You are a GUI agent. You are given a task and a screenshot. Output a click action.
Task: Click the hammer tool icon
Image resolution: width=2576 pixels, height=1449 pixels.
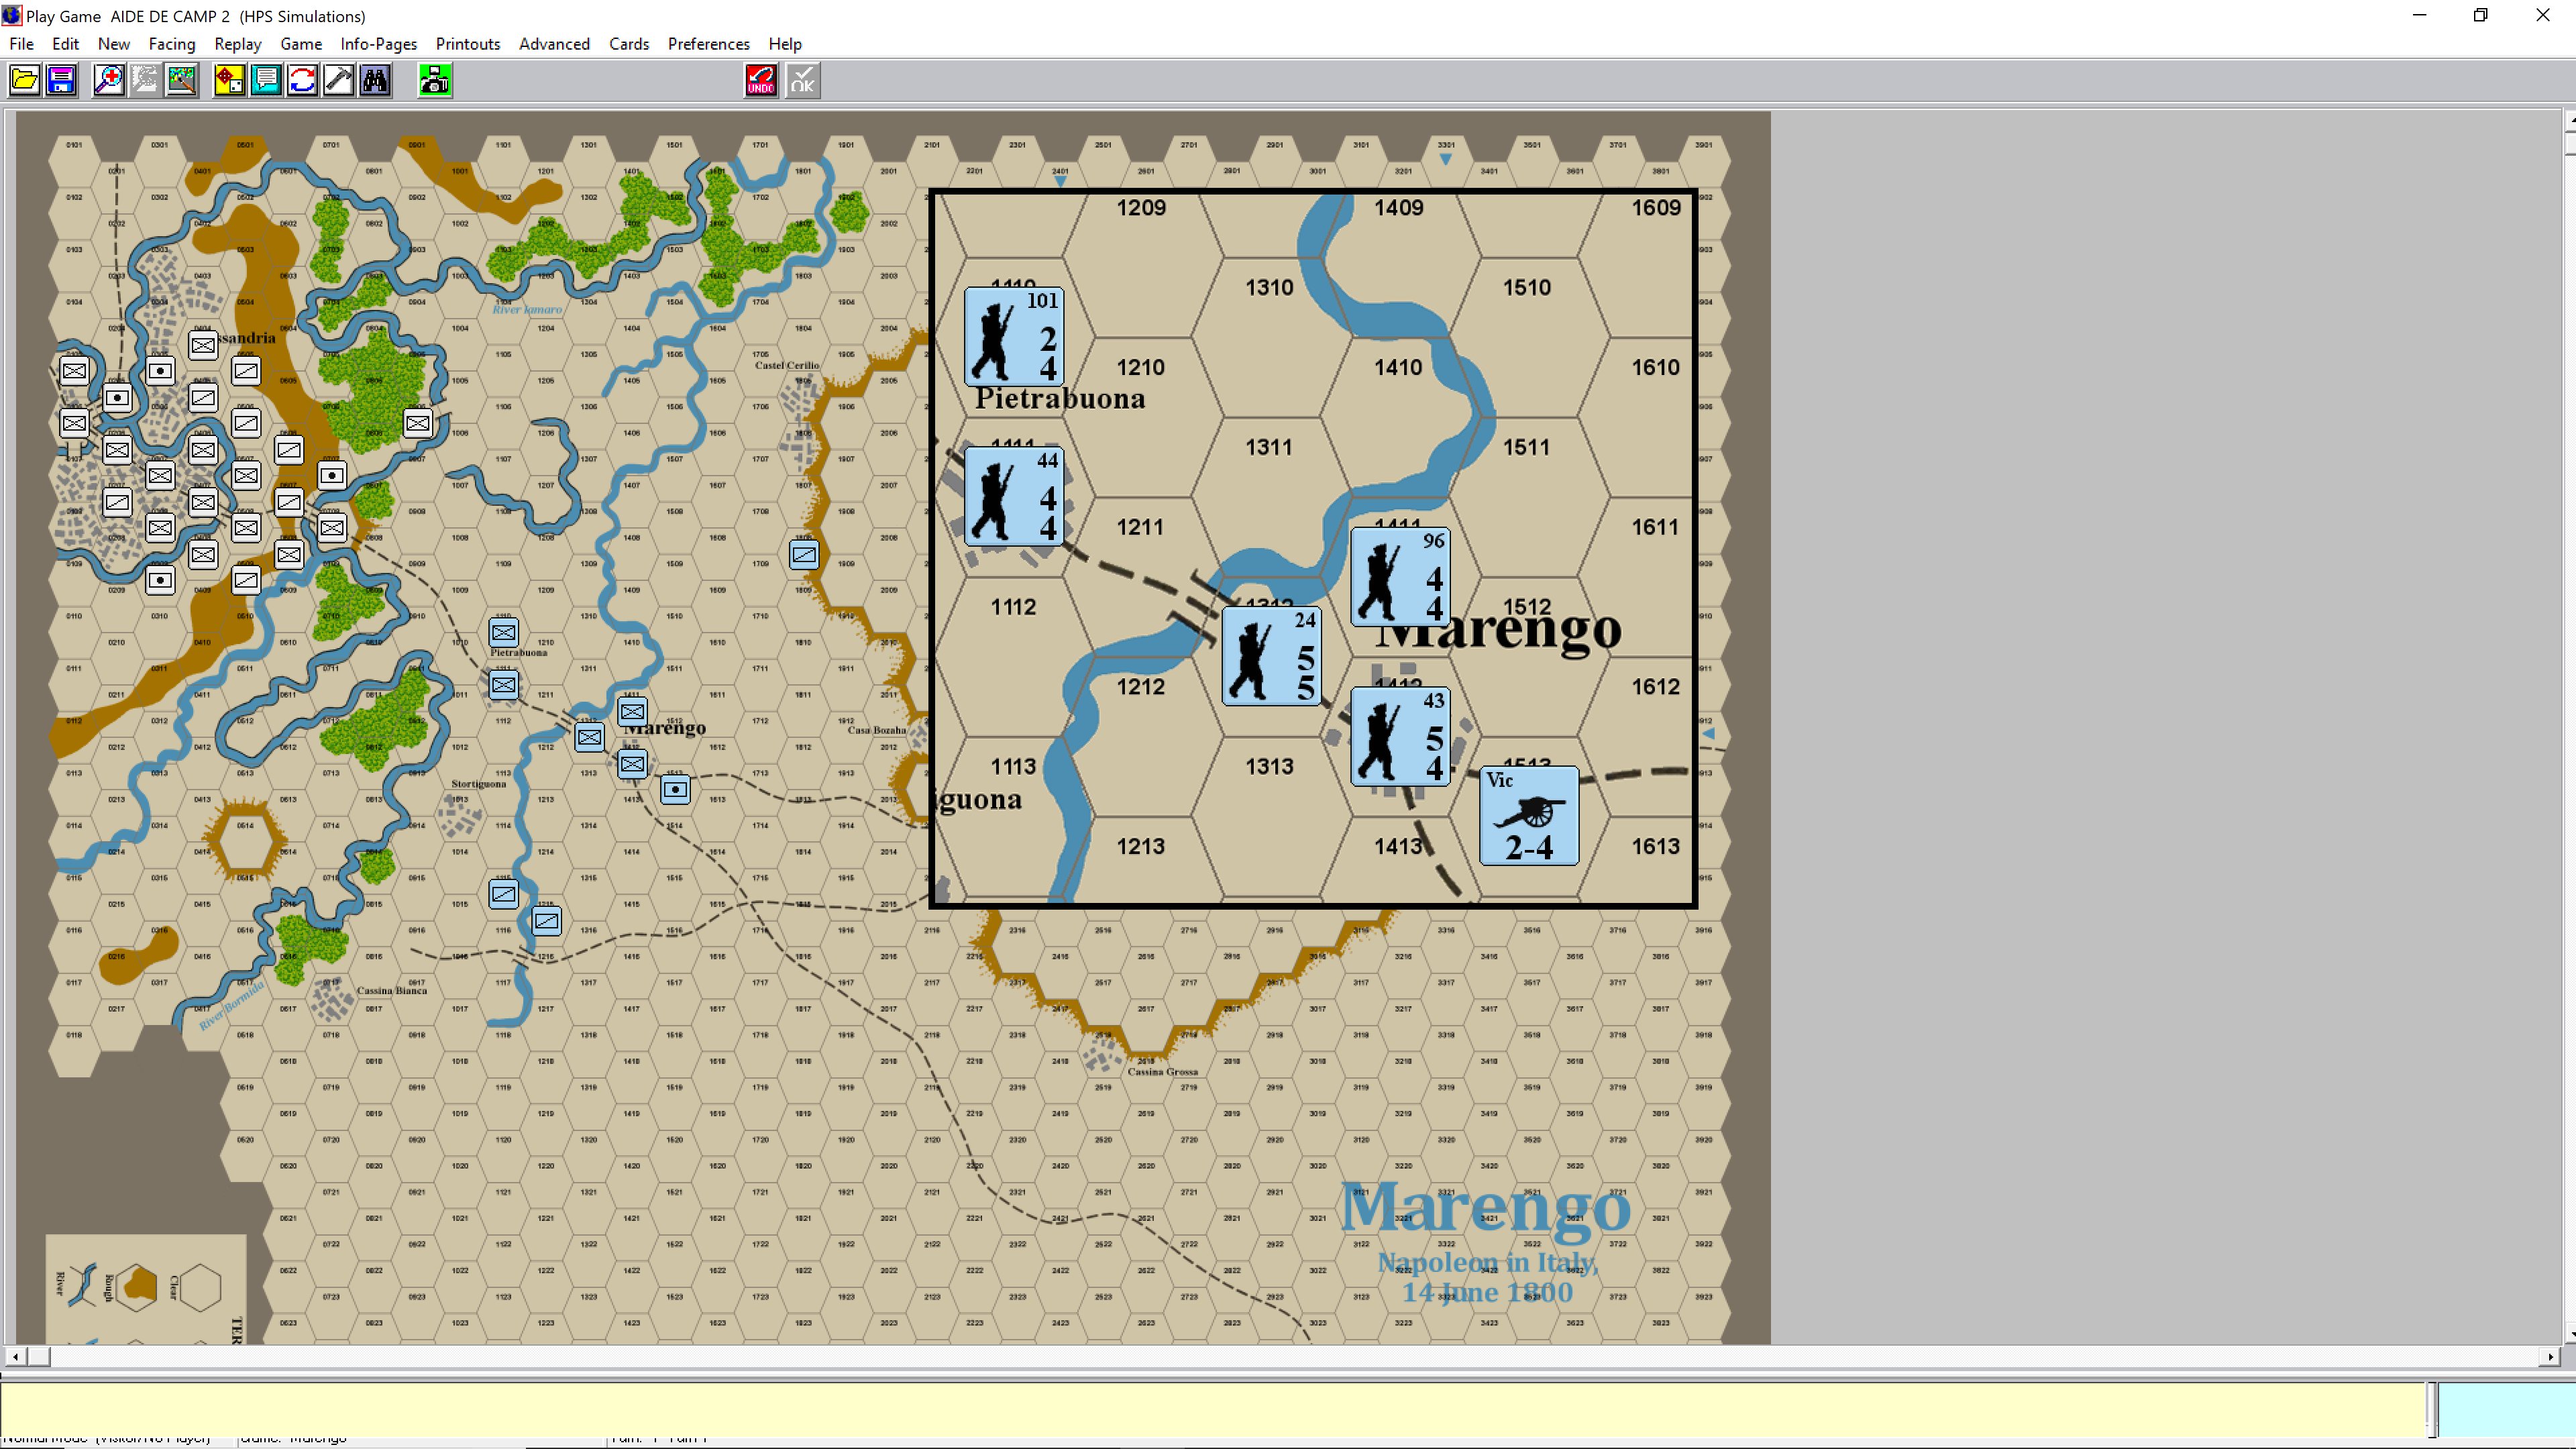339,80
